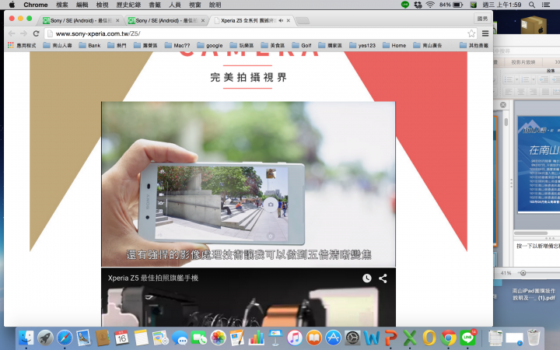Launch Safari from the Dock

(65, 338)
